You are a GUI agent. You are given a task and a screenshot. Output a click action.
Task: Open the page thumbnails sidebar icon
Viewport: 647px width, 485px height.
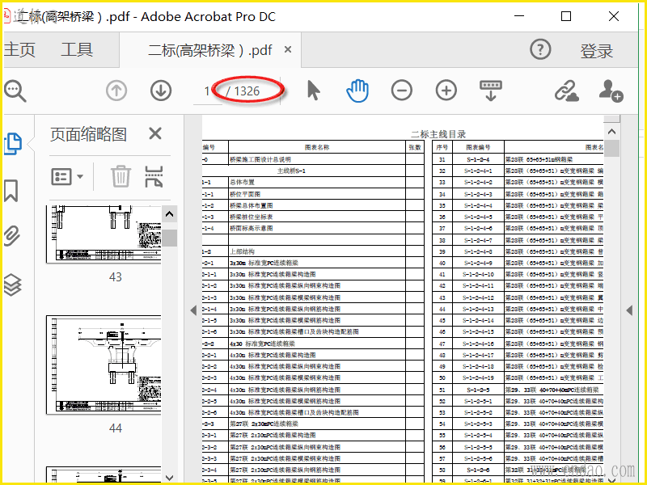click(x=12, y=144)
